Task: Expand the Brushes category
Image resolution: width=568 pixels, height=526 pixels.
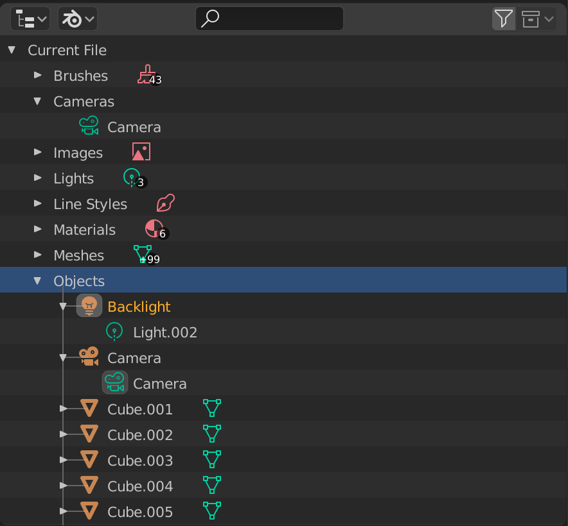Action: point(38,75)
